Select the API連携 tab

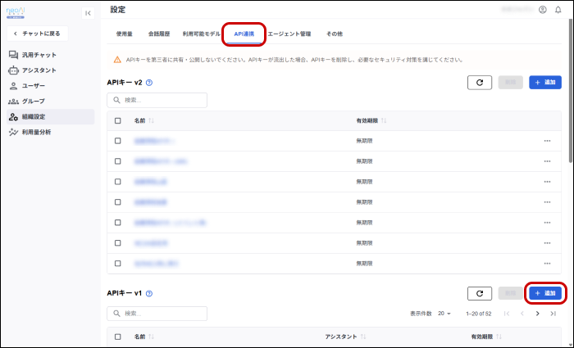pos(244,34)
